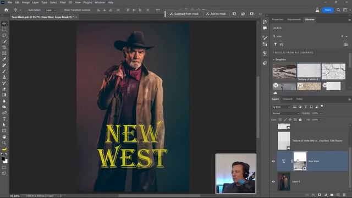Open the Fill value dropdown
The width and height of the screenshot is (352, 198).
click(x=321, y=120)
